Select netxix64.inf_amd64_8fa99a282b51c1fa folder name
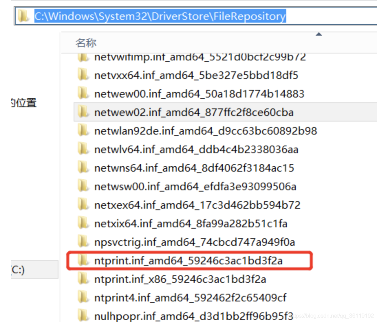377x322 pixels. pos(191,224)
